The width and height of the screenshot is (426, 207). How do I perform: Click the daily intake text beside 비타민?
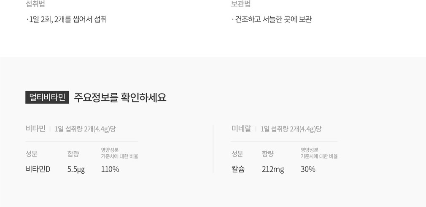[x=85, y=129]
